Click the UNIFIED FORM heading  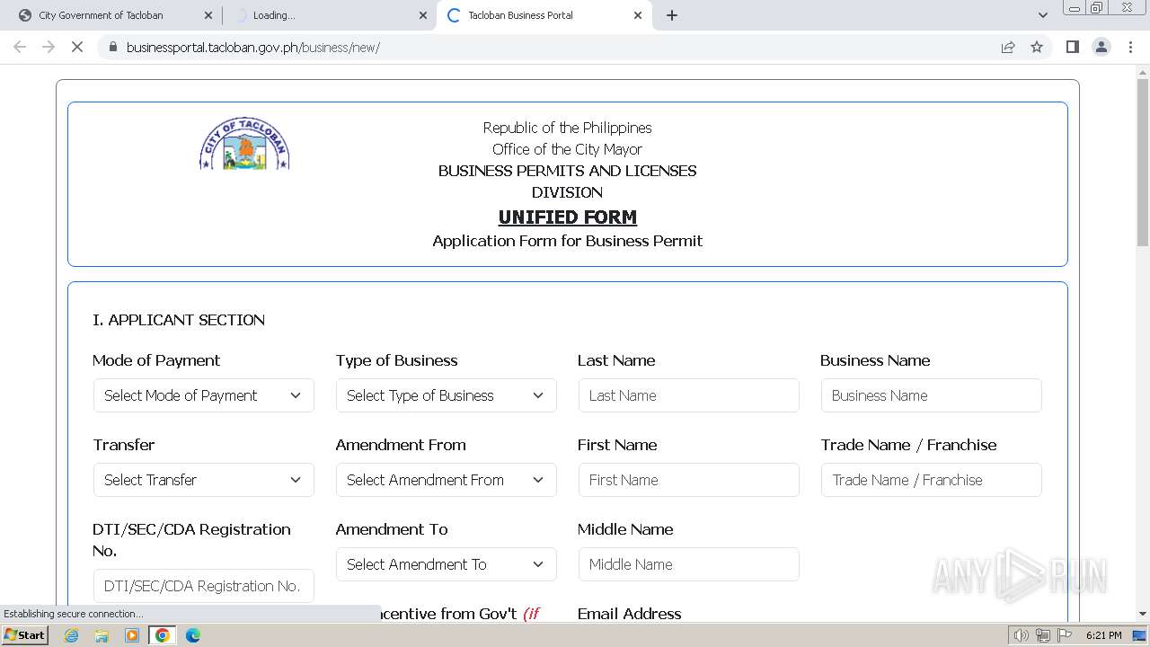pyautogui.click(x=568, y=217)
